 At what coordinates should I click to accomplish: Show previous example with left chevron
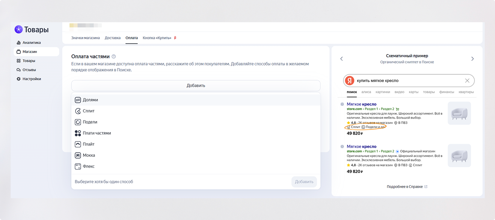click(x=341, y=59)
